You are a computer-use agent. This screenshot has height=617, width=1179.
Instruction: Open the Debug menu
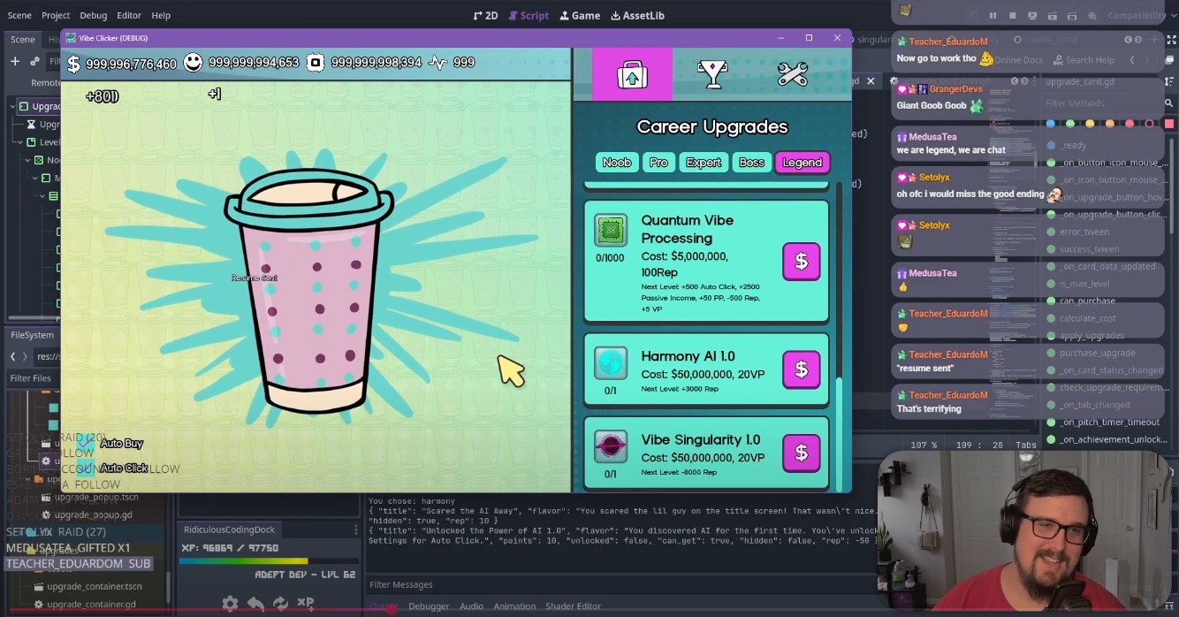pyautogui.click(x=93, y=15)
